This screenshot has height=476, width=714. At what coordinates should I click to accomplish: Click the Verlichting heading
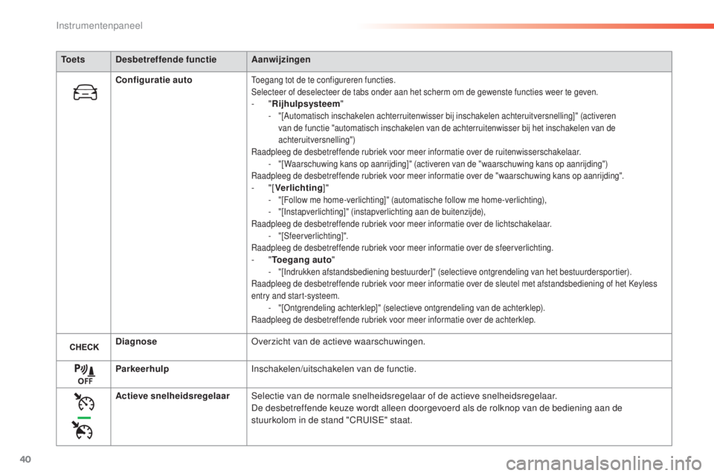click(298, 187)
